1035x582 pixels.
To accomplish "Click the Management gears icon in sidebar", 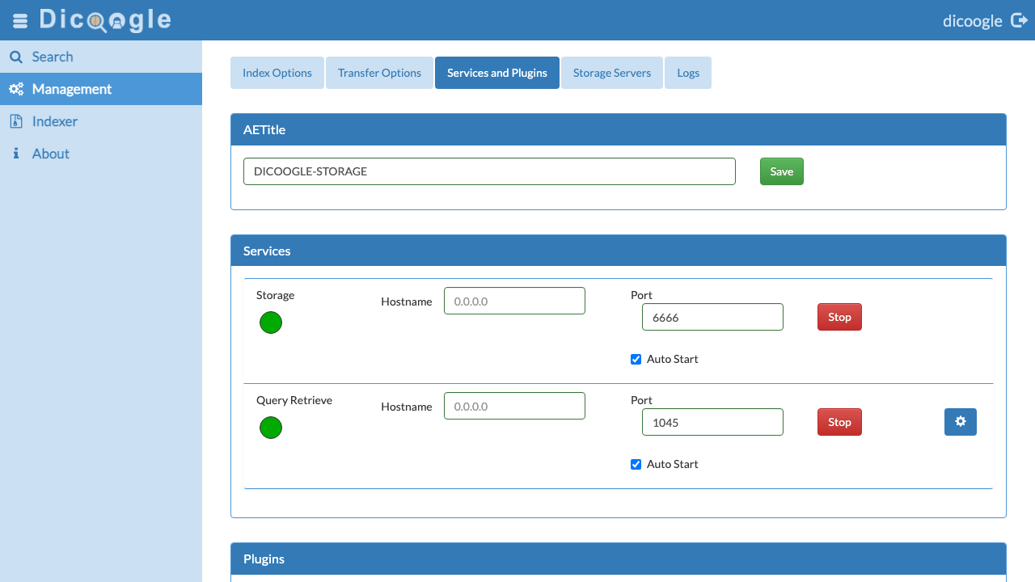I will [x=16, y=89].
